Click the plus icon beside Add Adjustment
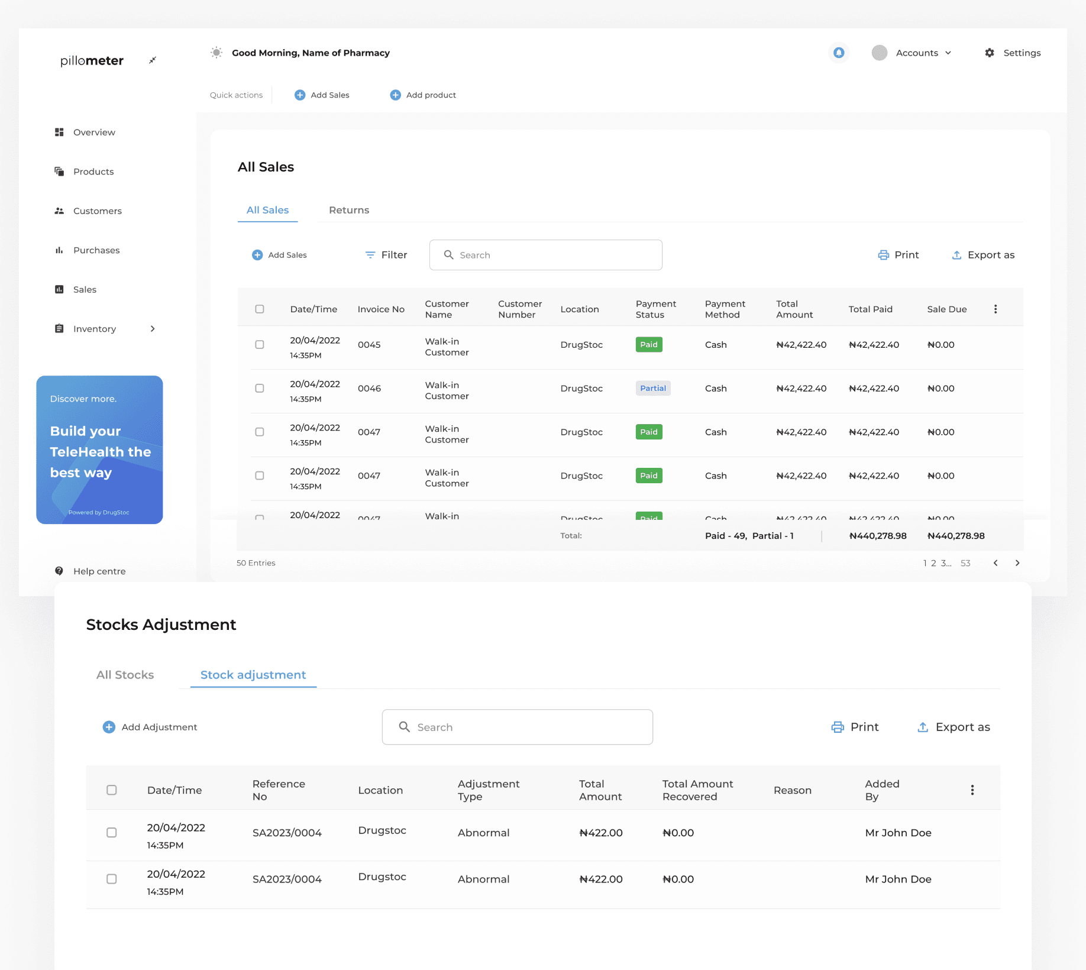 (x=109, y=727)
